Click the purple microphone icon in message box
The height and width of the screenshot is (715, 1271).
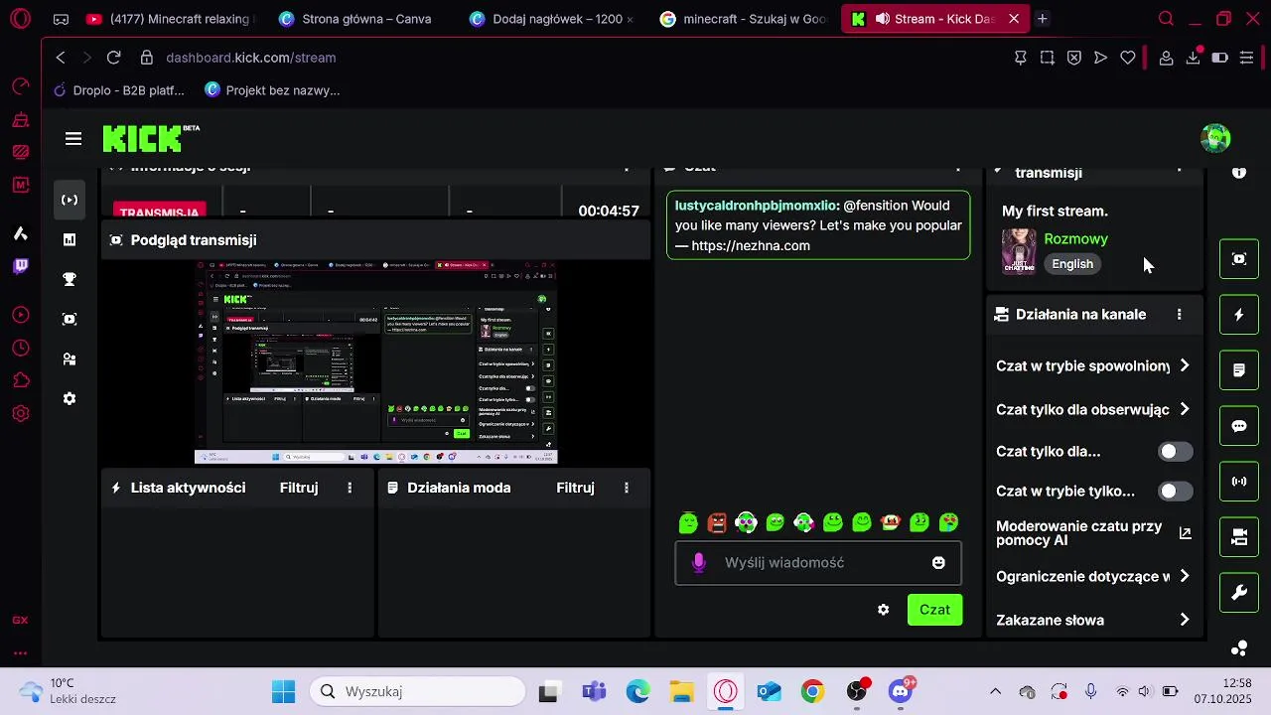point(699,563)
